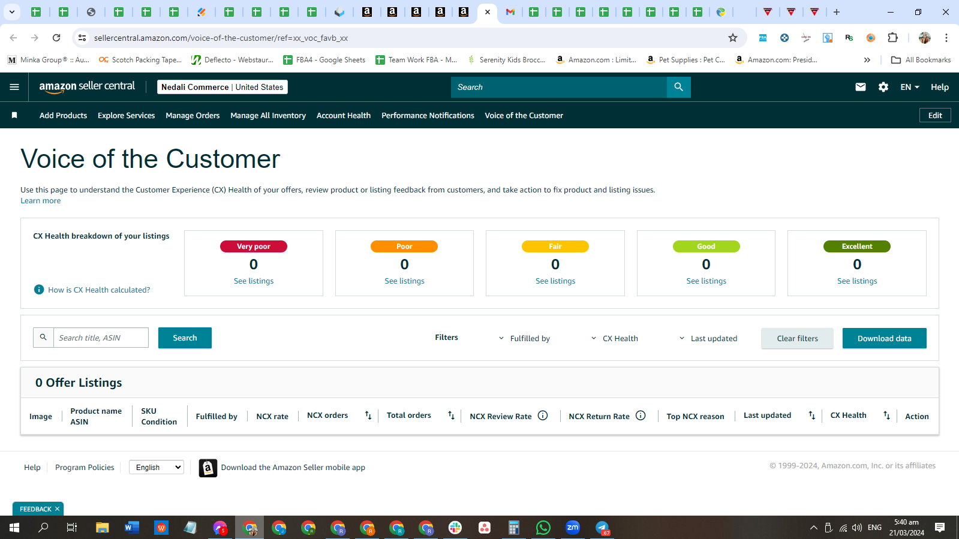Focus the 'Search title, ASIN' field
The image size is (959, 539).
tap(101, 338)
